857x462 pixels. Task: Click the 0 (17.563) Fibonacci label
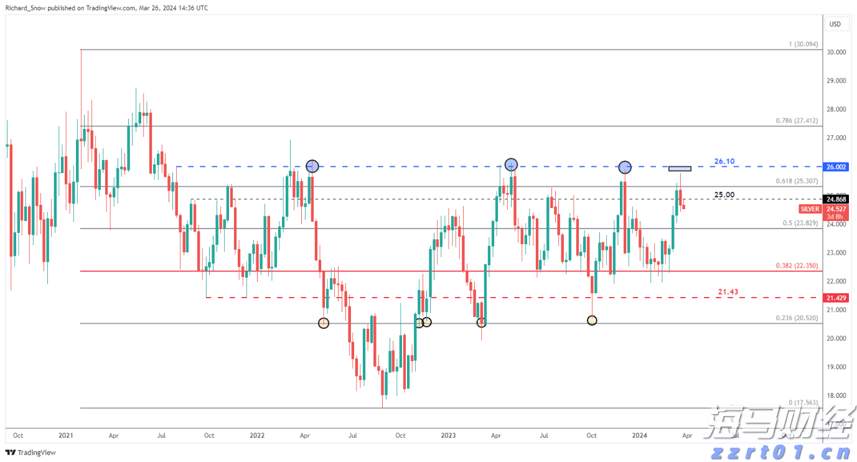(x=803, y=403)
